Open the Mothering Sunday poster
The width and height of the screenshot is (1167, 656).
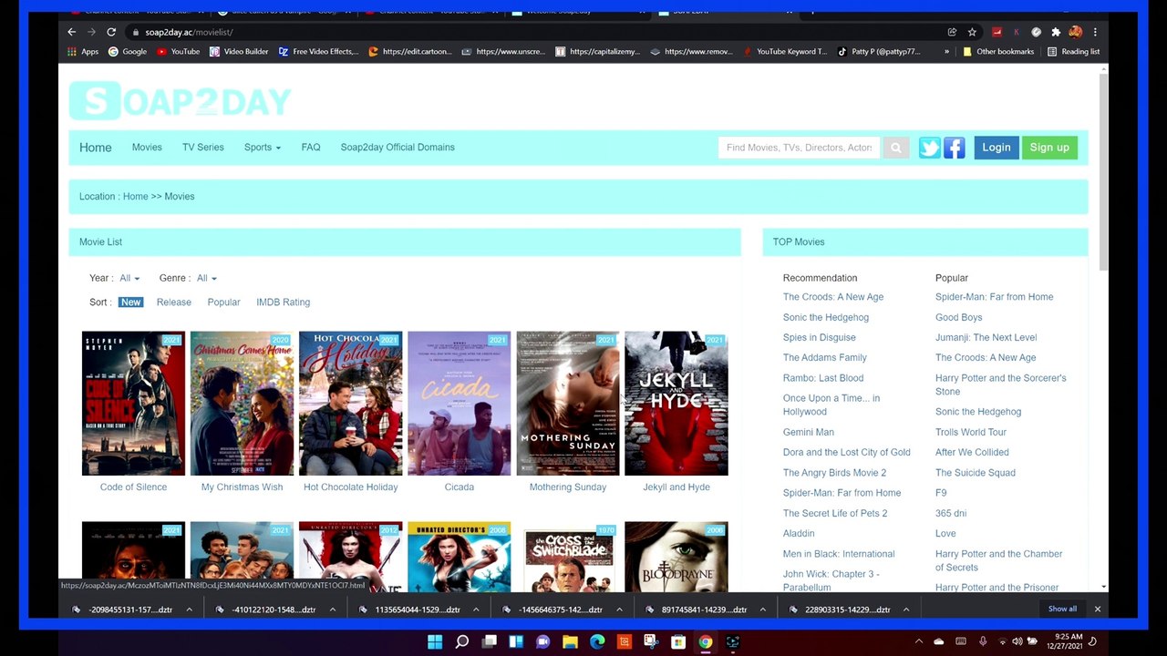coord(568,404)
